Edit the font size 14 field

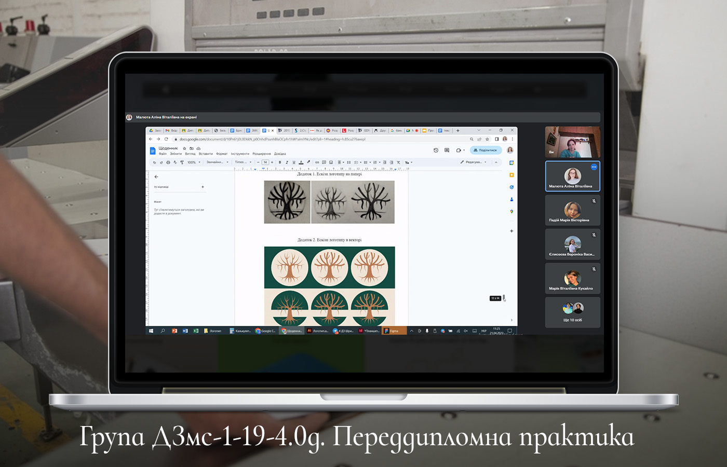click(265, 162)
